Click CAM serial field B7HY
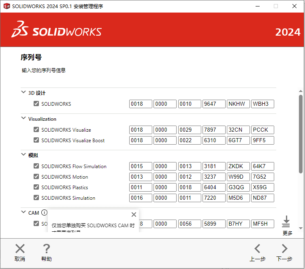Image resolution: width=305 pixels, height=269 pixels. [x=238, y=224]
